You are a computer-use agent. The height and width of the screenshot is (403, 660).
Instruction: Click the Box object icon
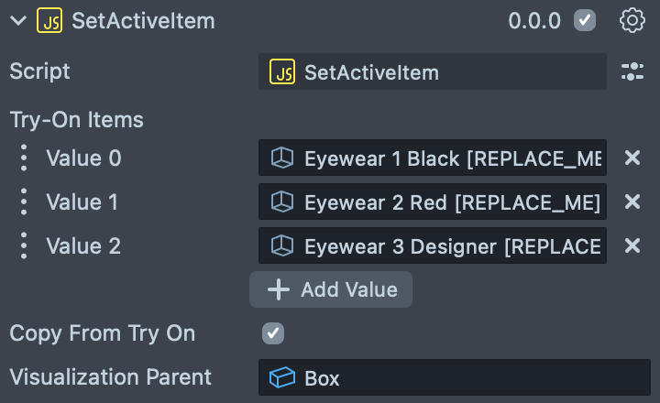tap(281, 377)
